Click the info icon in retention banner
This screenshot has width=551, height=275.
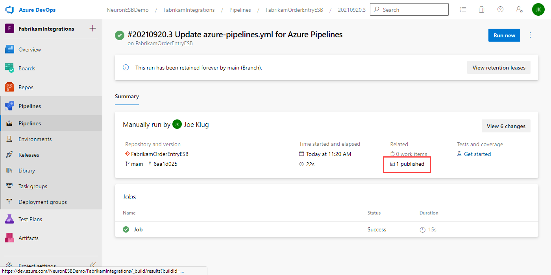point(126,68)
